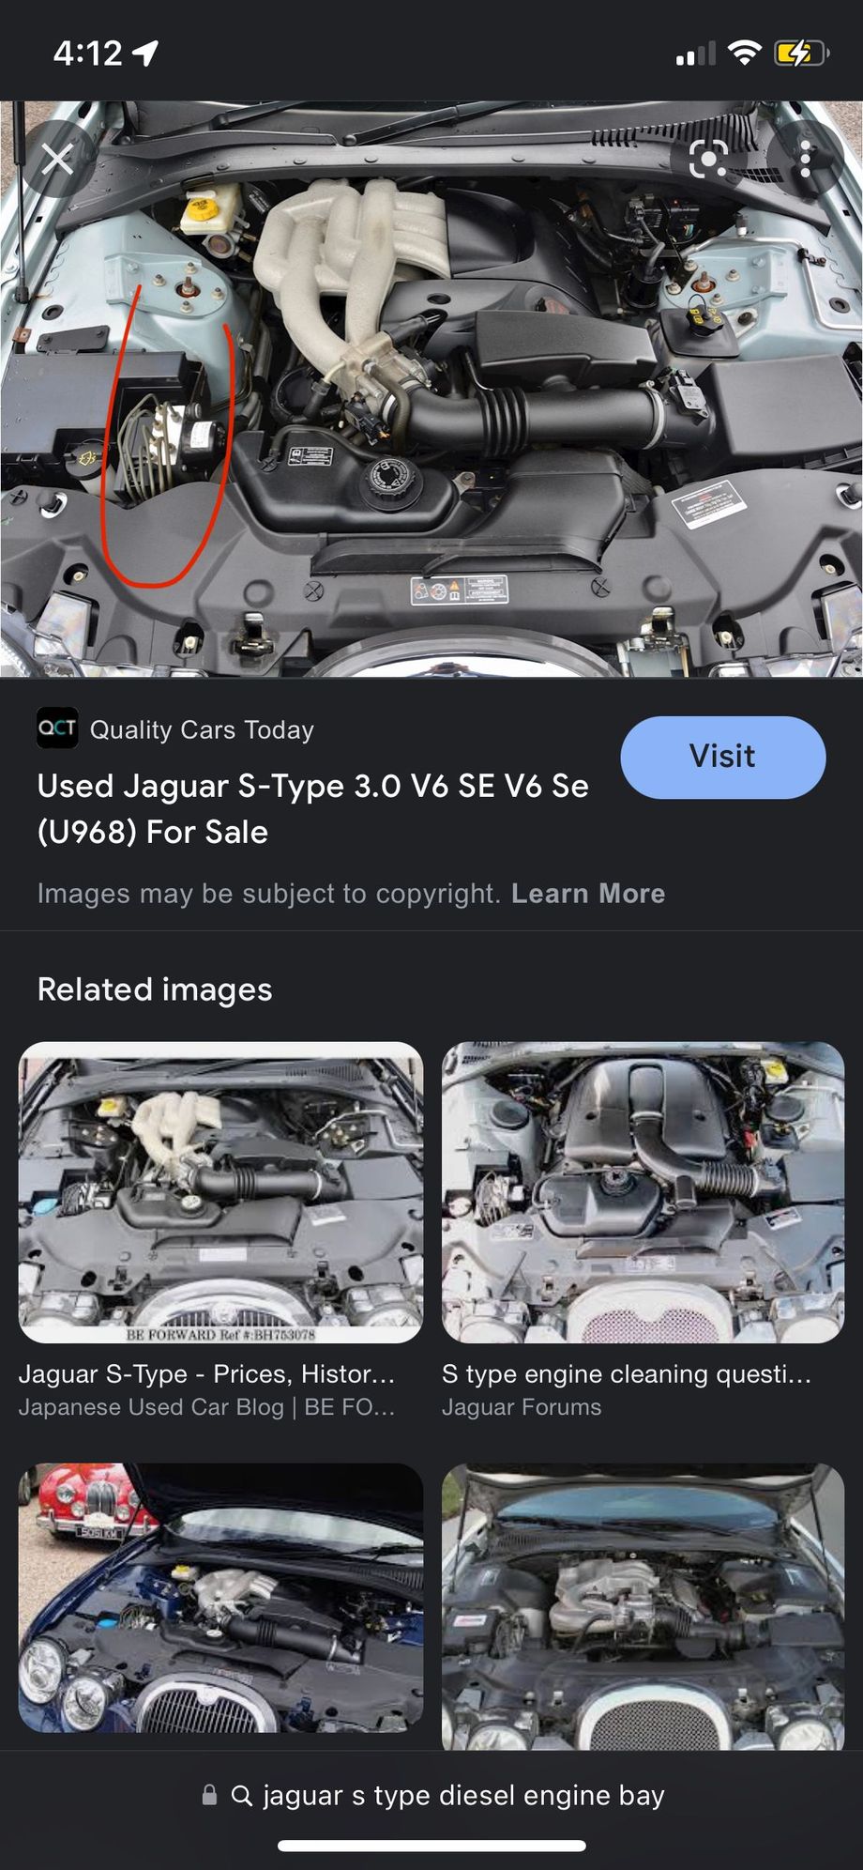Image resolution: width=863 pixels, height=1870 pixels.
Task: Open the blue Jaguar open-hood thumbnail
Action: [x=220, y=1598]
